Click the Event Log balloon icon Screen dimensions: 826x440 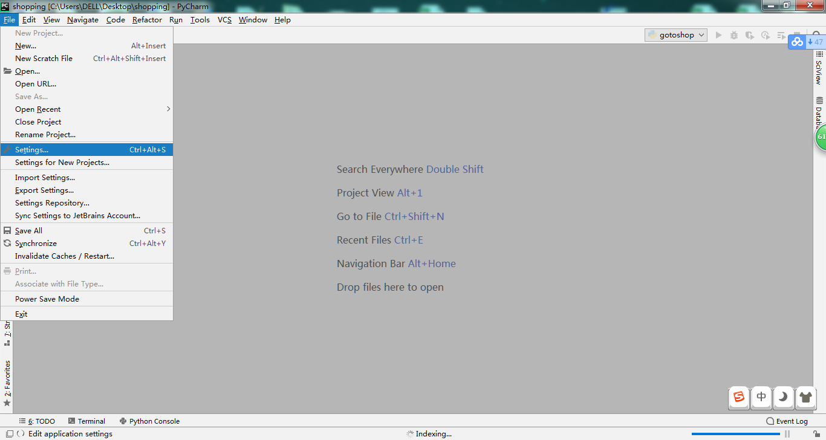770,421
